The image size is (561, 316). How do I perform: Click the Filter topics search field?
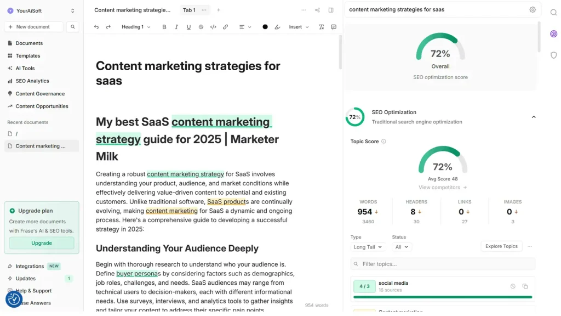(x=443, y=264)
